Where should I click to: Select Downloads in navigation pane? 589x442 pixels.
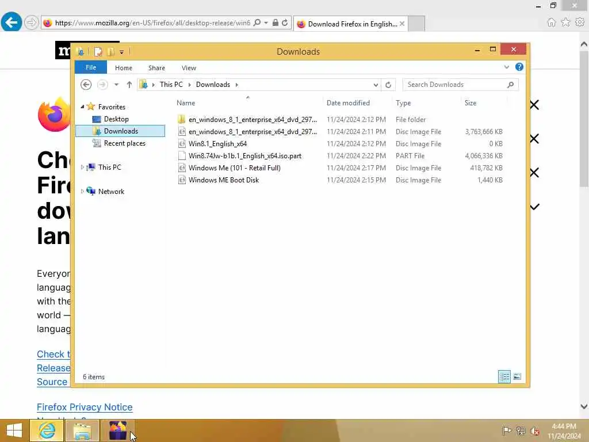tap(120, 131)
